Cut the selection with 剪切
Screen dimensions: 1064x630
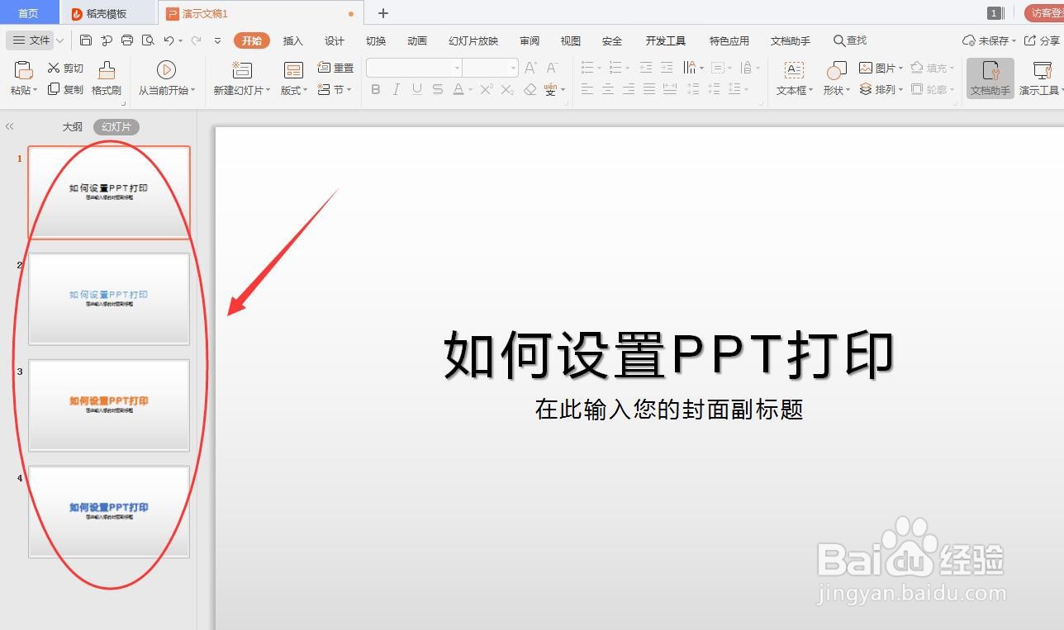[66, 67]
